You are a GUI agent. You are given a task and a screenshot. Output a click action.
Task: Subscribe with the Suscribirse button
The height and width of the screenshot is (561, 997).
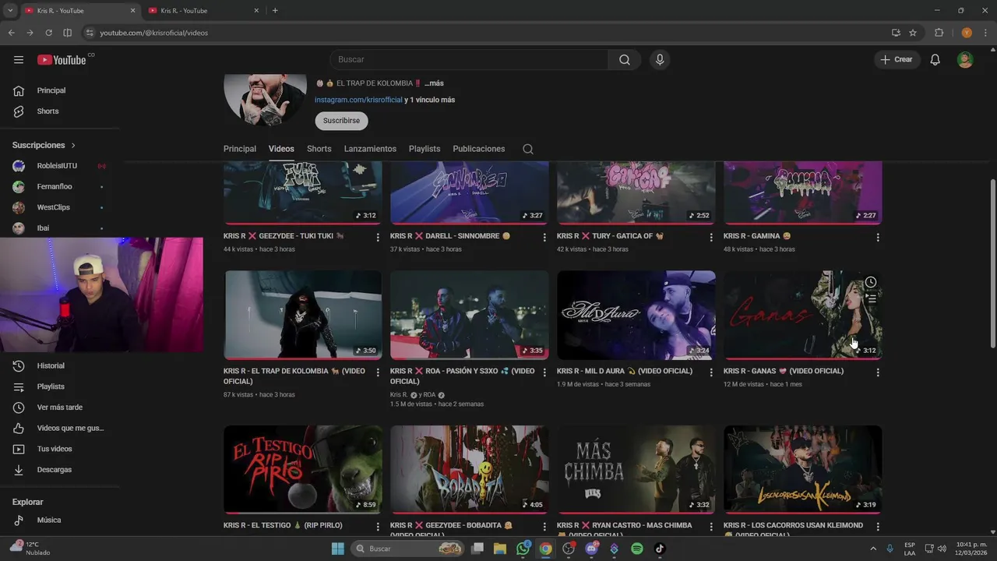[x=341, y=121]
